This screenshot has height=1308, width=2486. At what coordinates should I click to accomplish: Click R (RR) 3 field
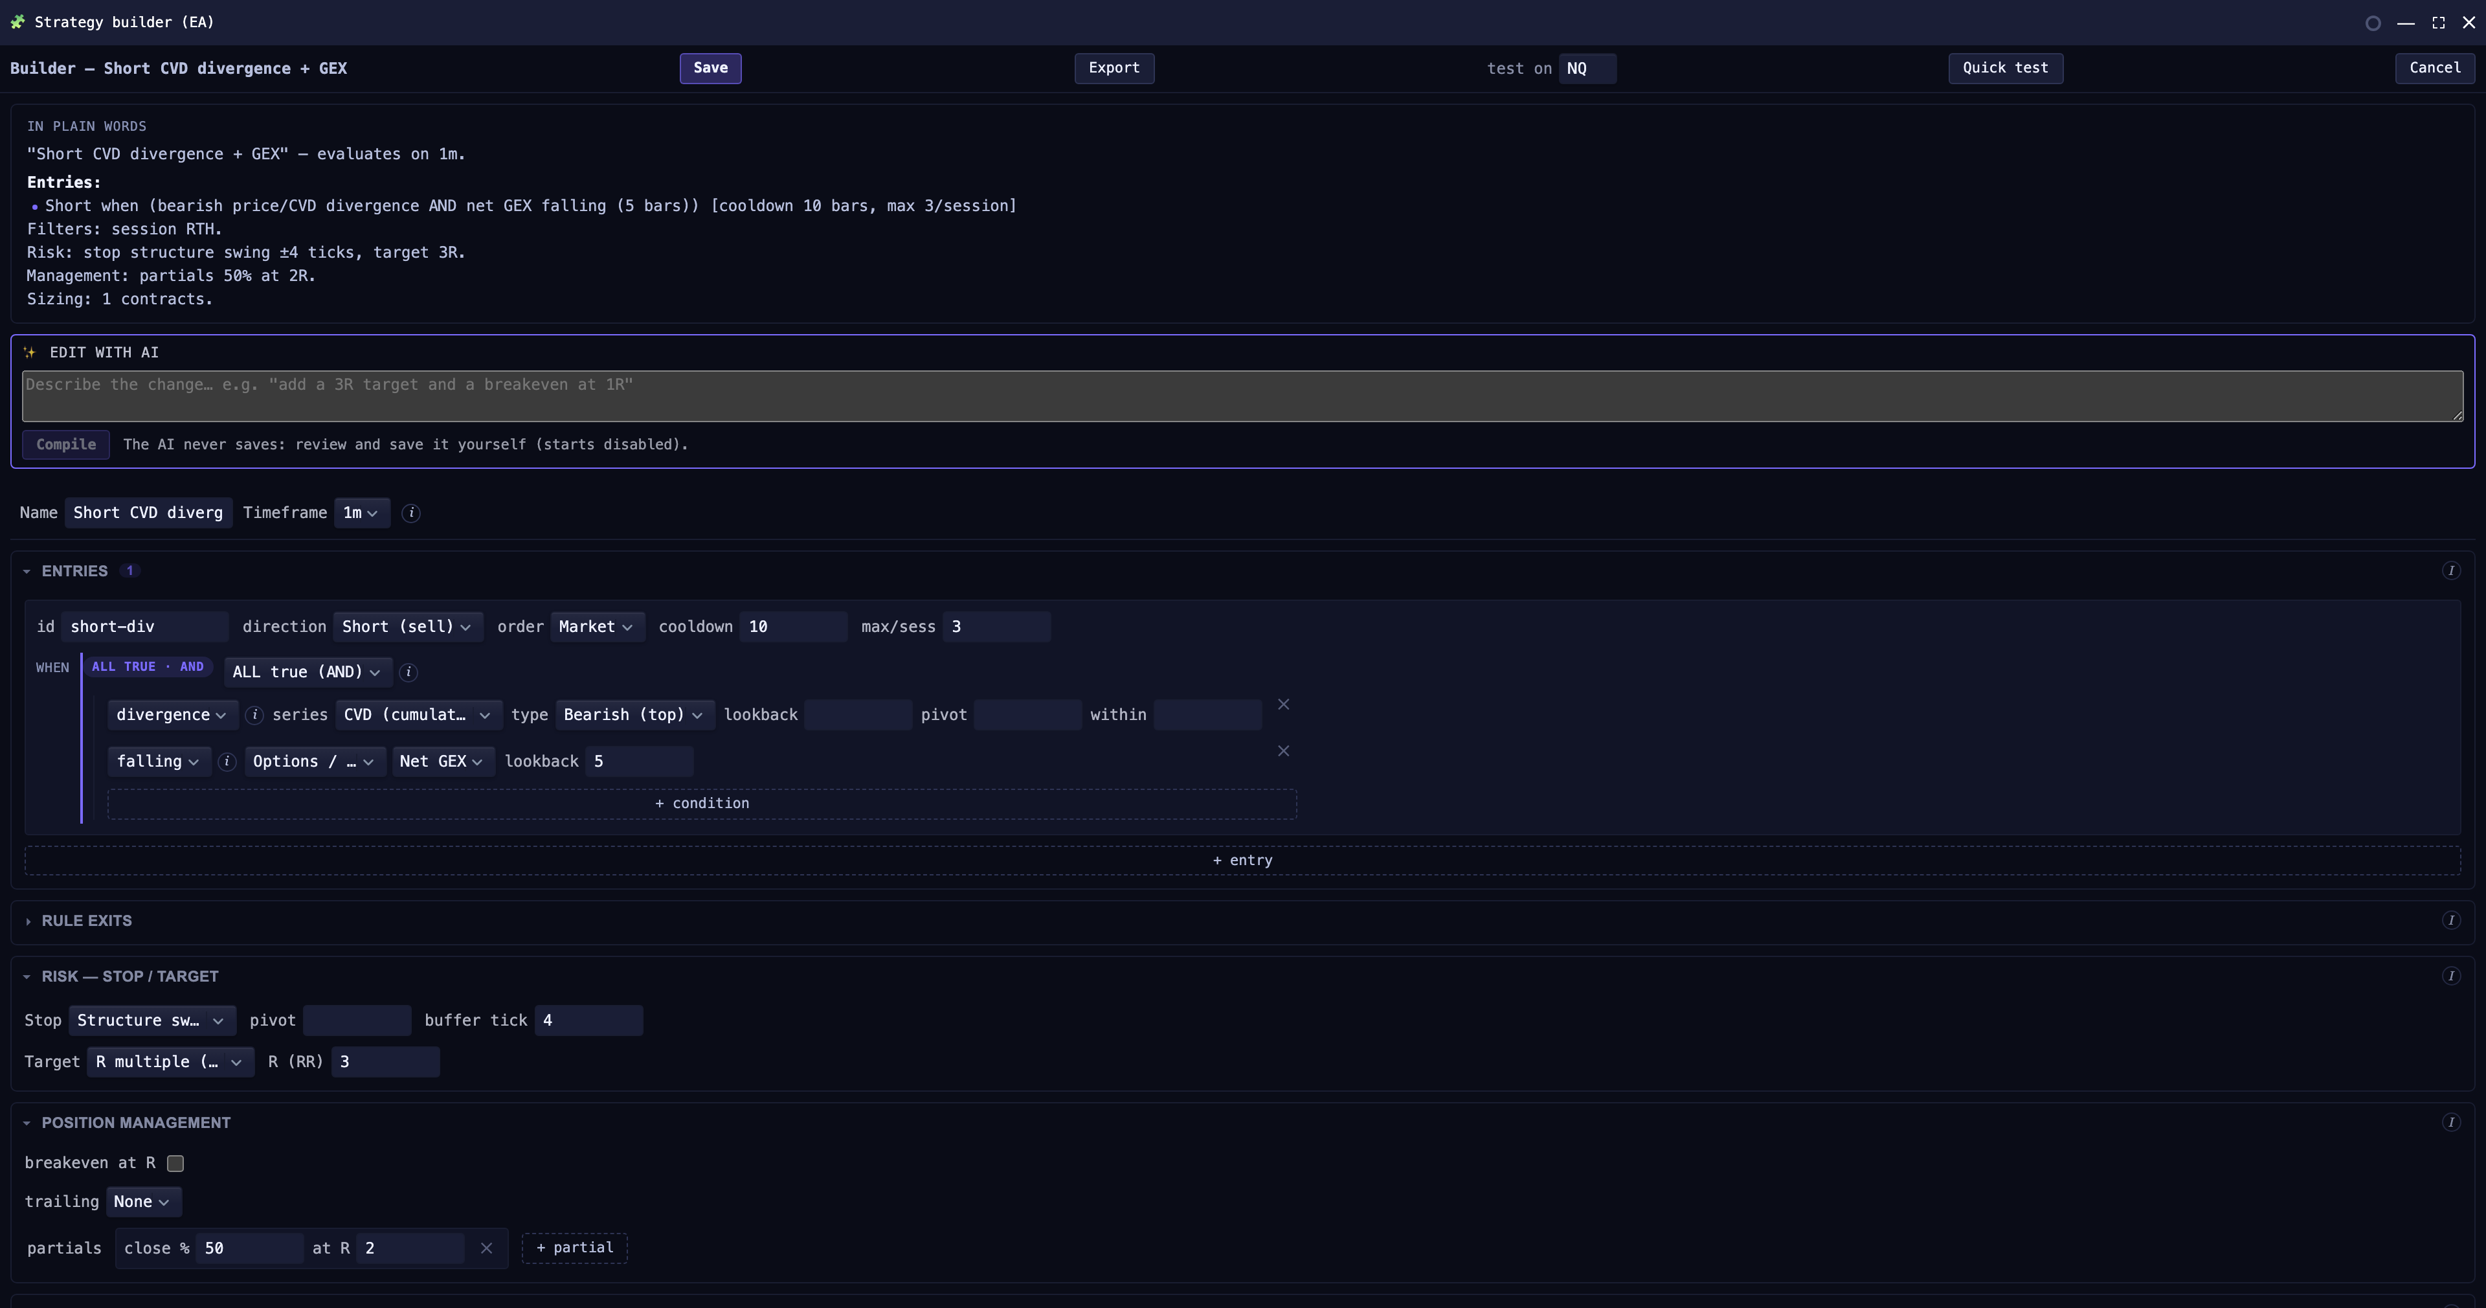coord(385,1063)
